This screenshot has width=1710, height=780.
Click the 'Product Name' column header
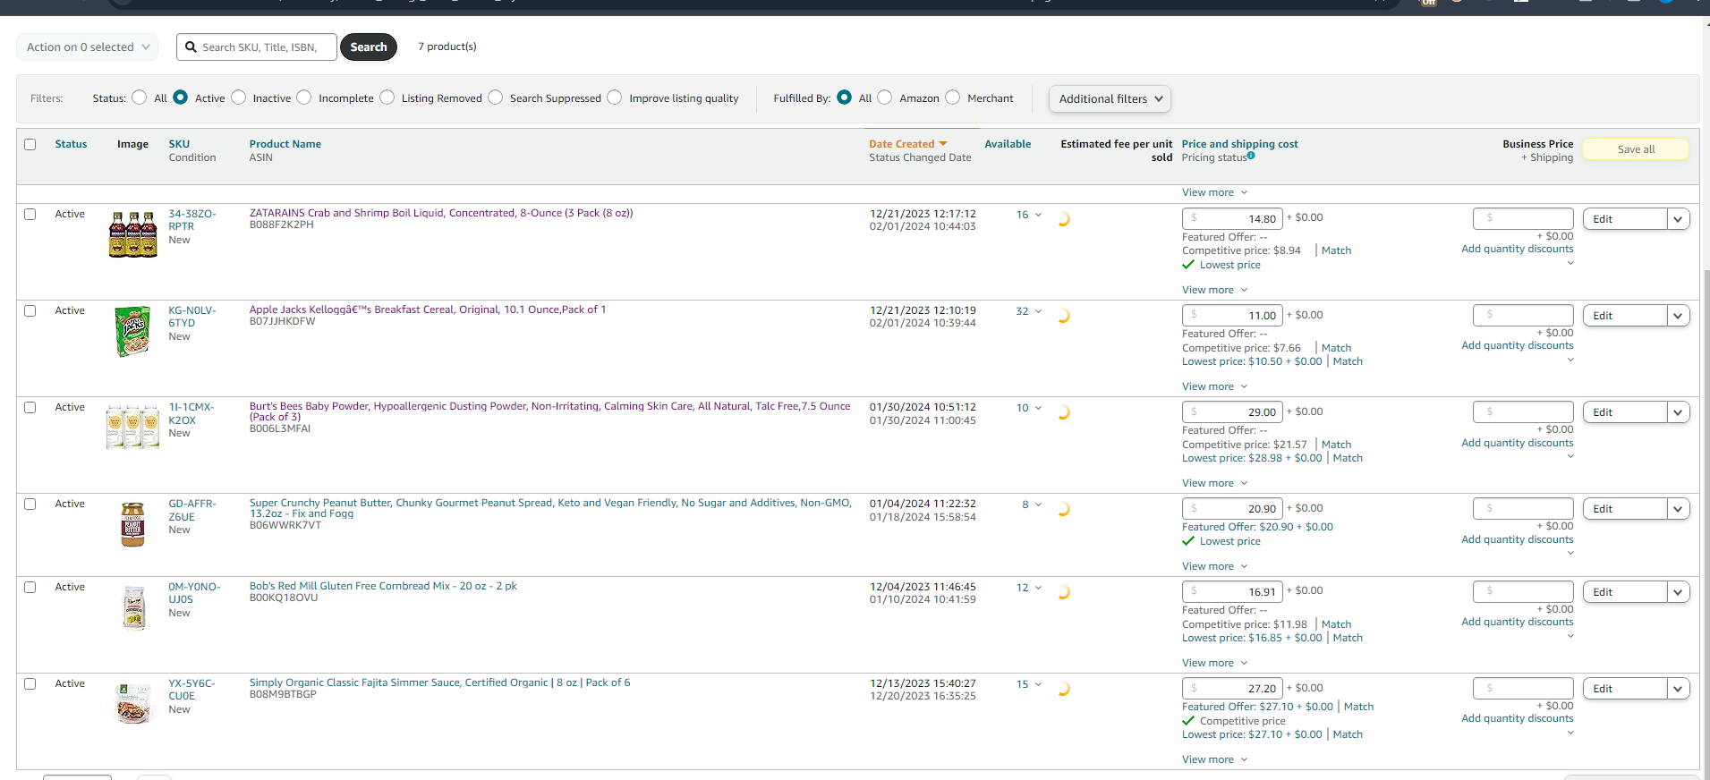285,144
